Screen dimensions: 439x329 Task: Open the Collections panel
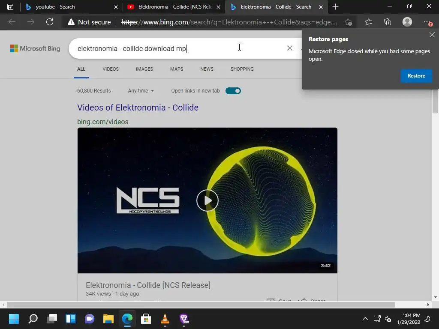tap(388, 22)
